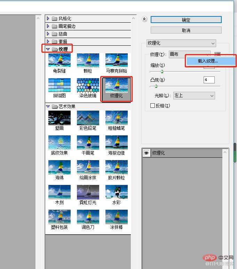Choose the 马赛克拼贴 filter thumbnail

[x=117, y=60]
